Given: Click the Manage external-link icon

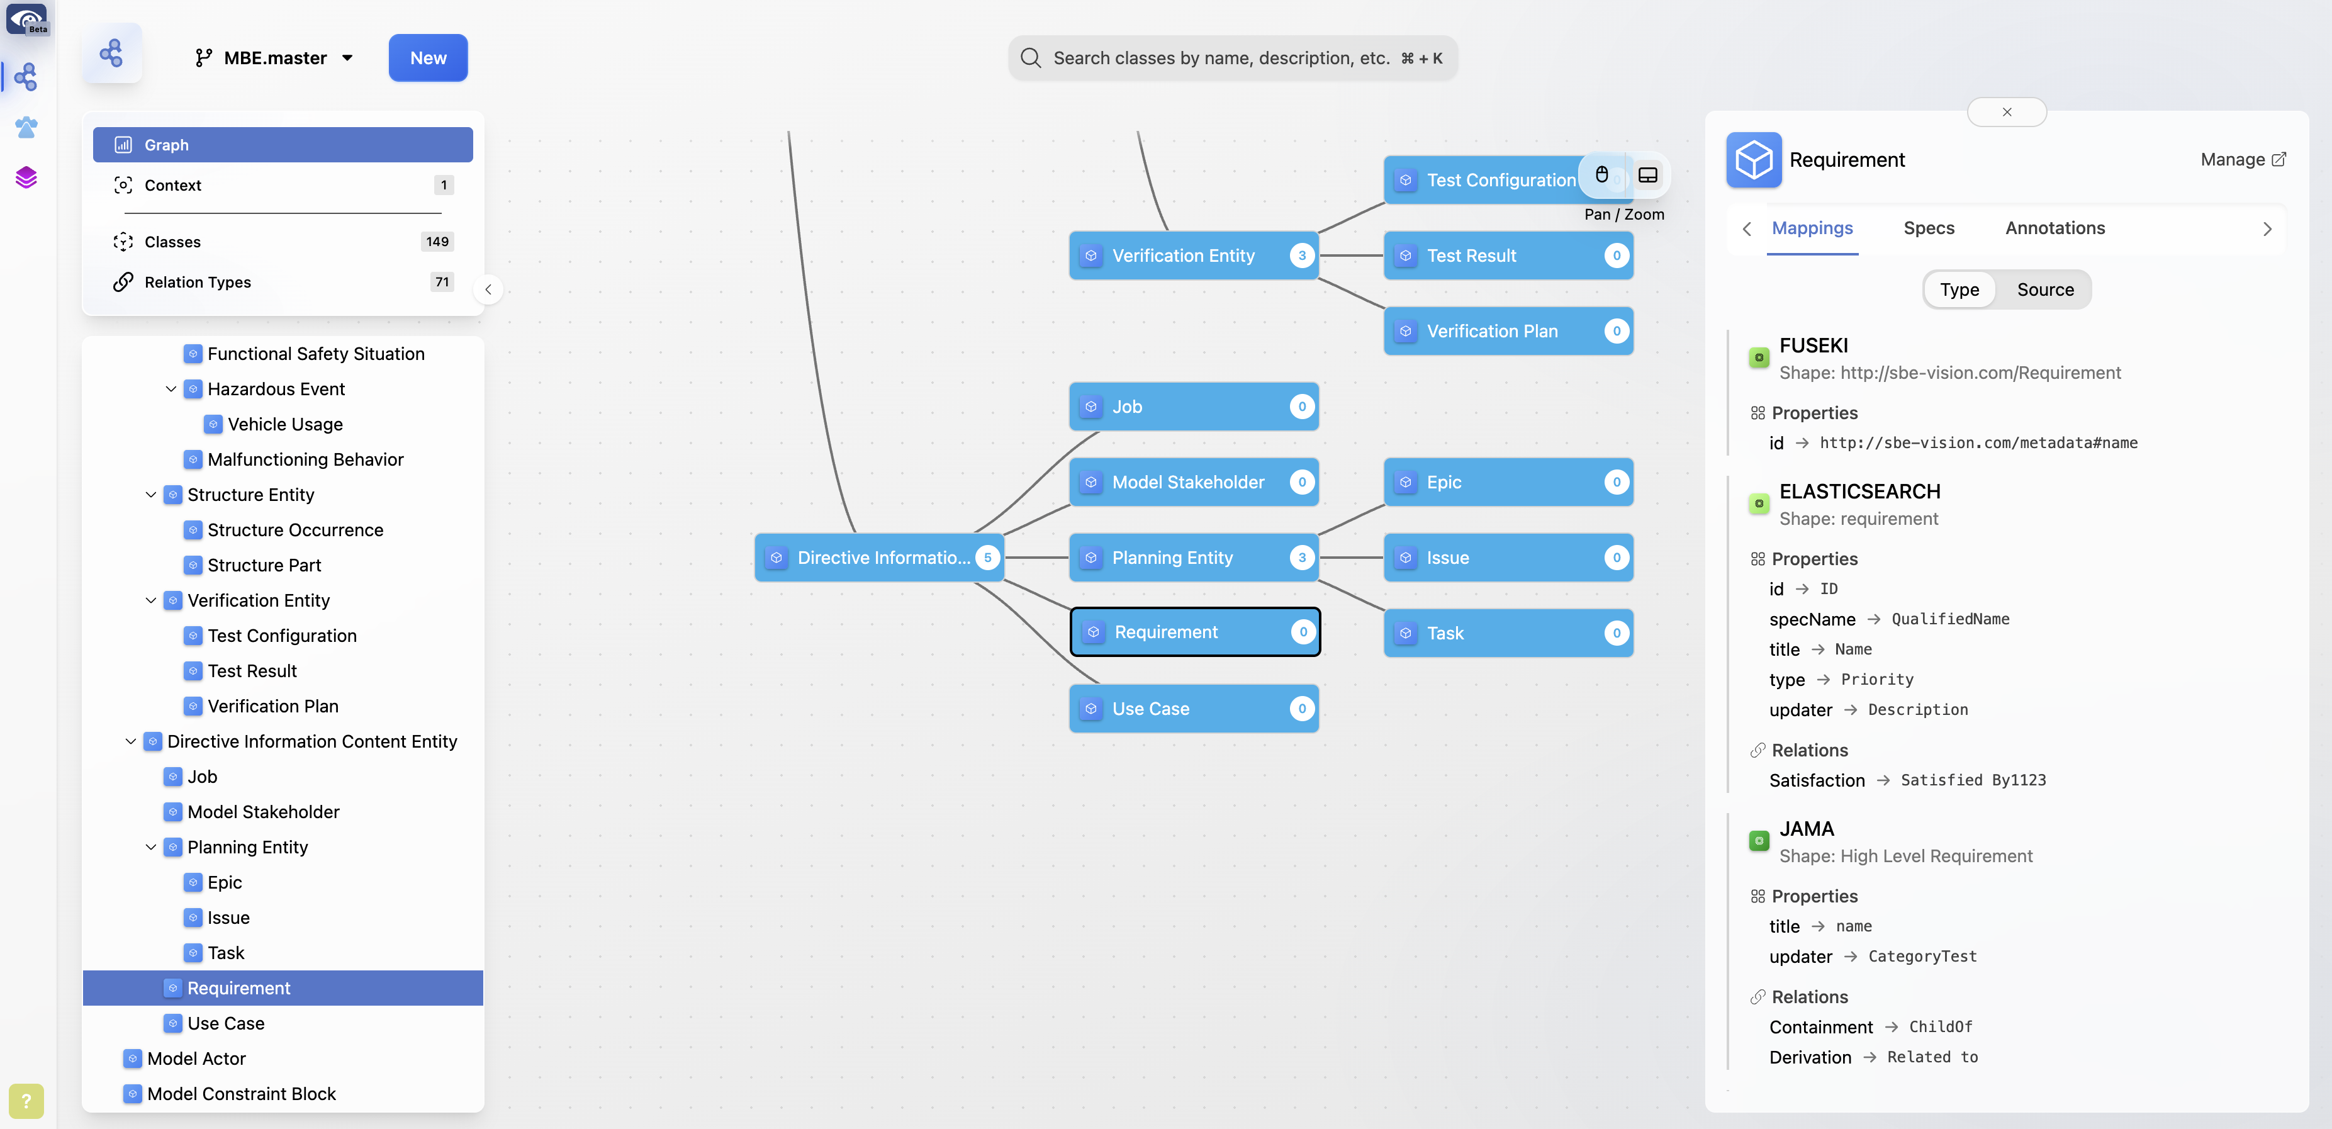Looking at the screenshot, I should pos(2279,159).
